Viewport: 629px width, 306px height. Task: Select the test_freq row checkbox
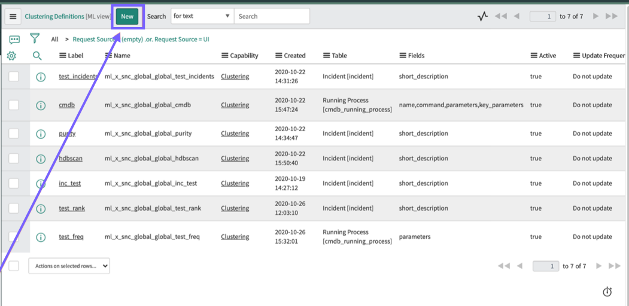click(14, 237)
